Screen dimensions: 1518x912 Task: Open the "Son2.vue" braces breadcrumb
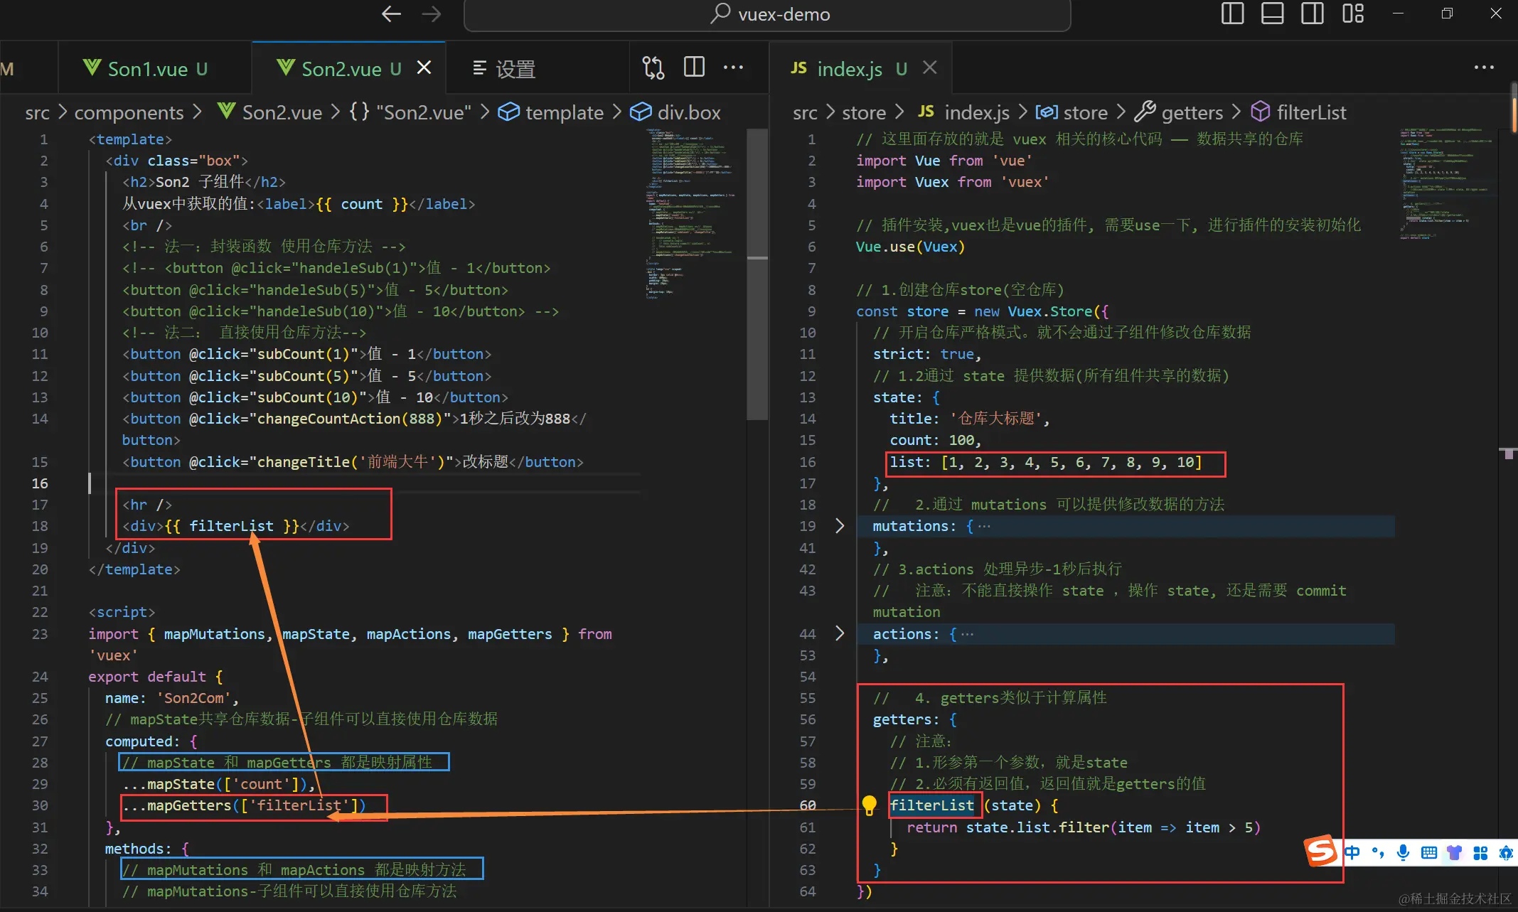(x=410, y=112)
